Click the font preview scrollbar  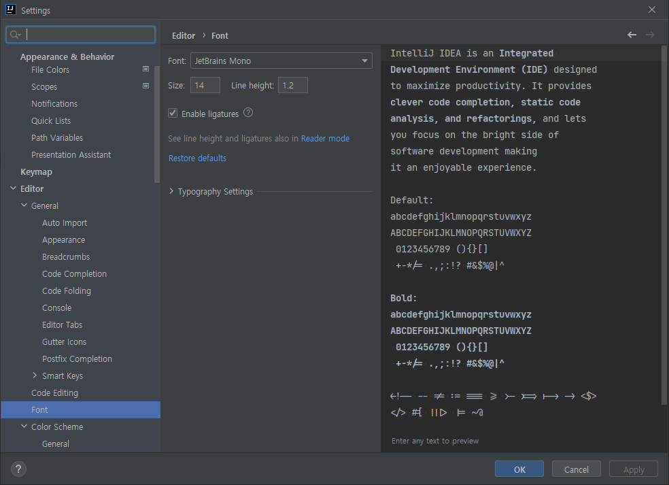pyautogui.click(x=664, y=225)
